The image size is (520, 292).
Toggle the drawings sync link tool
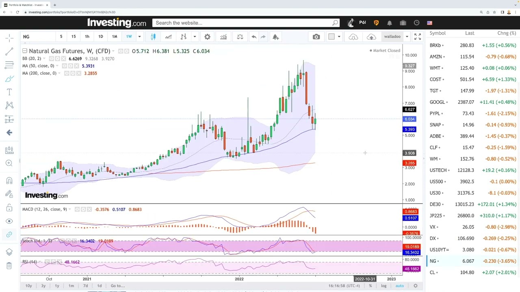point(9,234)
